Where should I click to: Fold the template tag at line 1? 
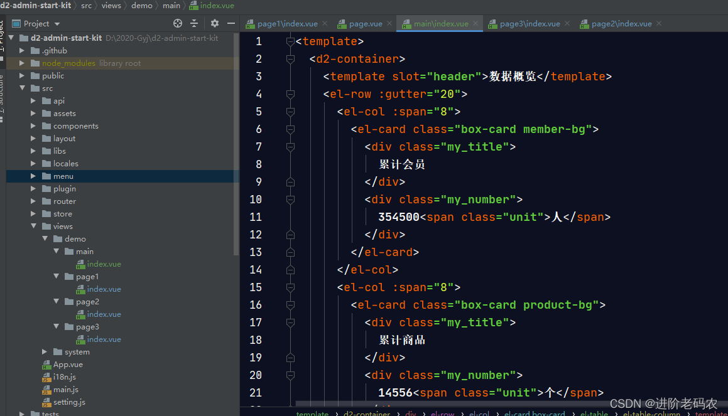(290, 41)
